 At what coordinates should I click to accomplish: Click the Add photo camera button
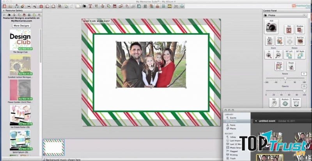[271, 27]
